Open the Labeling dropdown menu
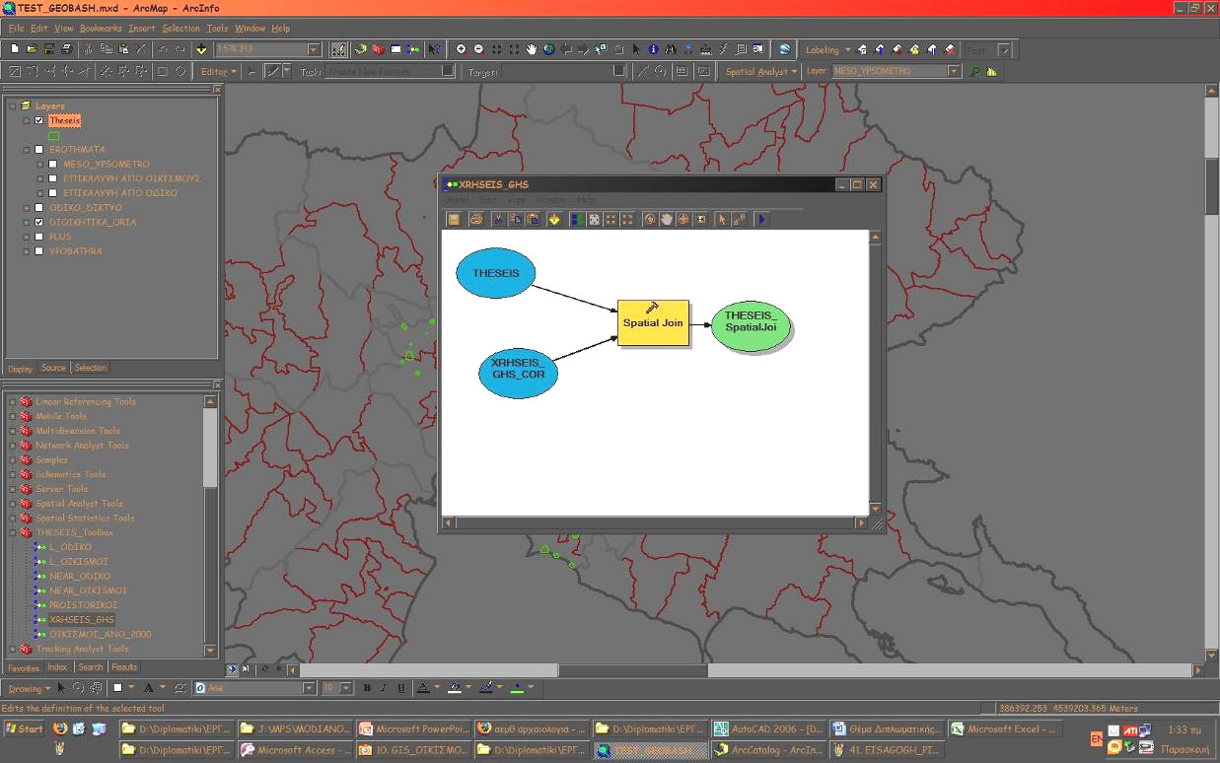The width and height of the screenshot is (1220, 763). (826, 49)
